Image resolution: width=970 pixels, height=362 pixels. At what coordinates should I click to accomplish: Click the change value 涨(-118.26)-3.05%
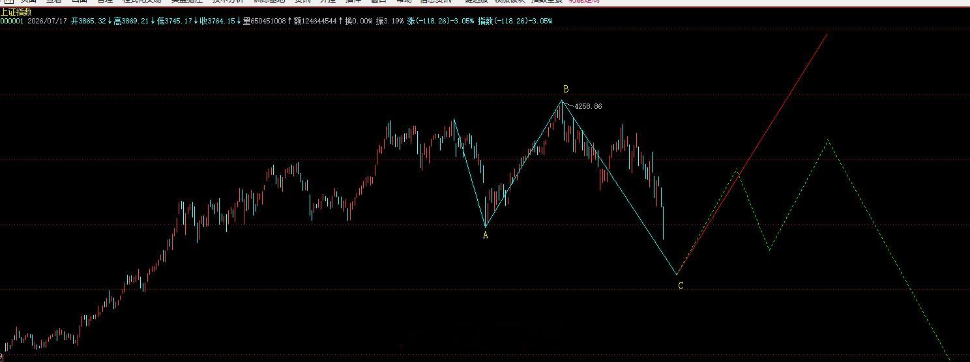[440, 21]
